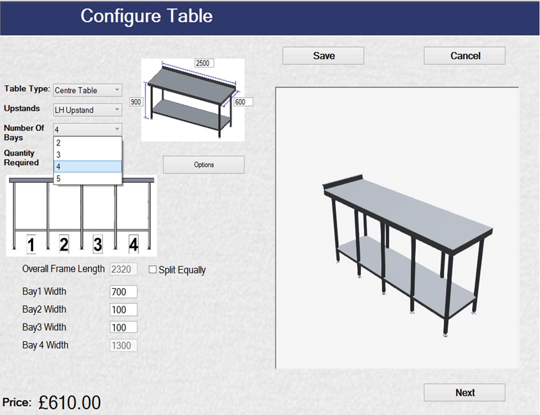Click the Cancel button
This screenshot has height=415, width=540.
click(464, 55)
